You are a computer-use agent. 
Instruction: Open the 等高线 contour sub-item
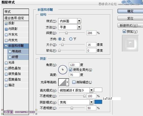[18, 52]
